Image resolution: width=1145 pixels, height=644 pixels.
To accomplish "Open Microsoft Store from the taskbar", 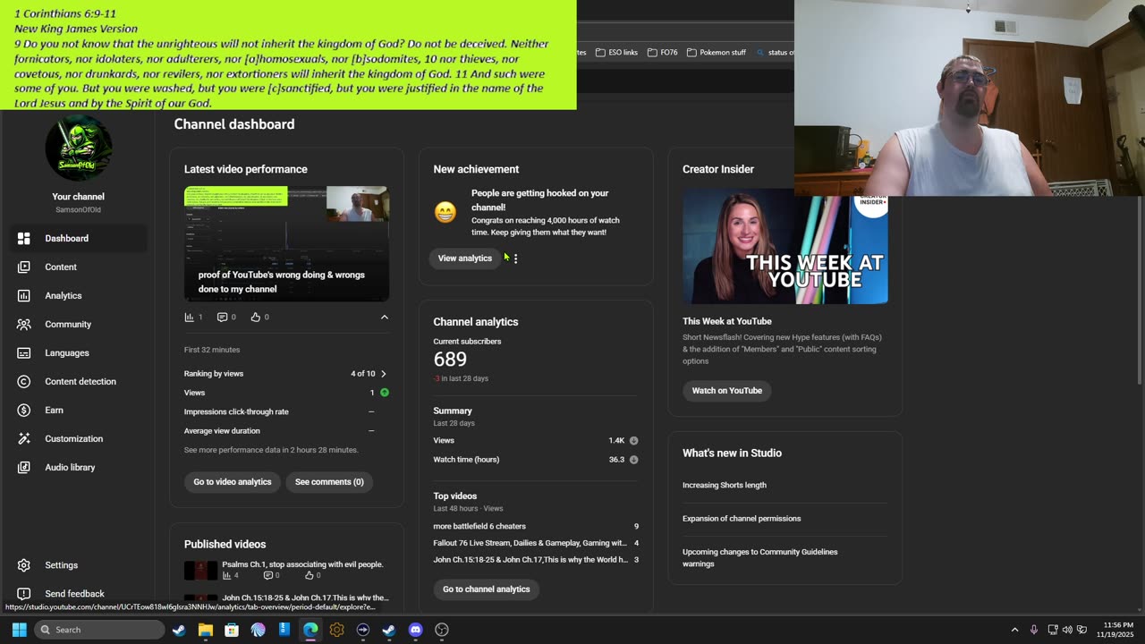I will 232,630.
